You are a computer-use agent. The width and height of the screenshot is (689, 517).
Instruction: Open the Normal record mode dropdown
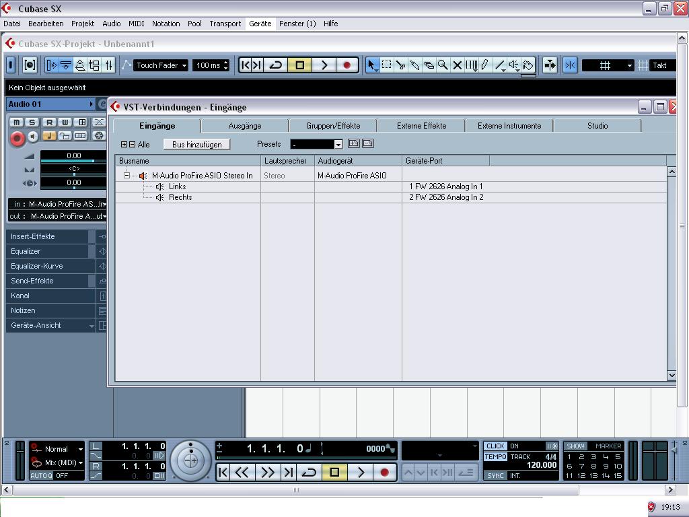click(57, 449)
